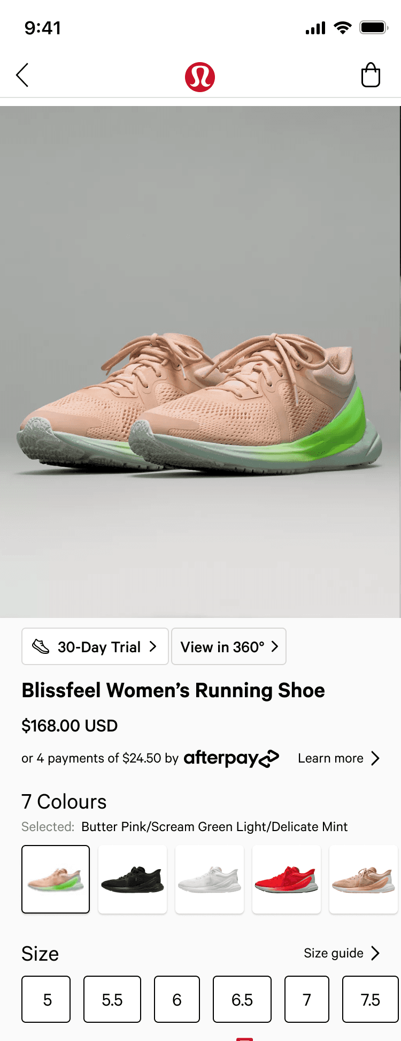Select size 6.5
The height and width of the screenshot is (1041, 401).
[242, 999]
